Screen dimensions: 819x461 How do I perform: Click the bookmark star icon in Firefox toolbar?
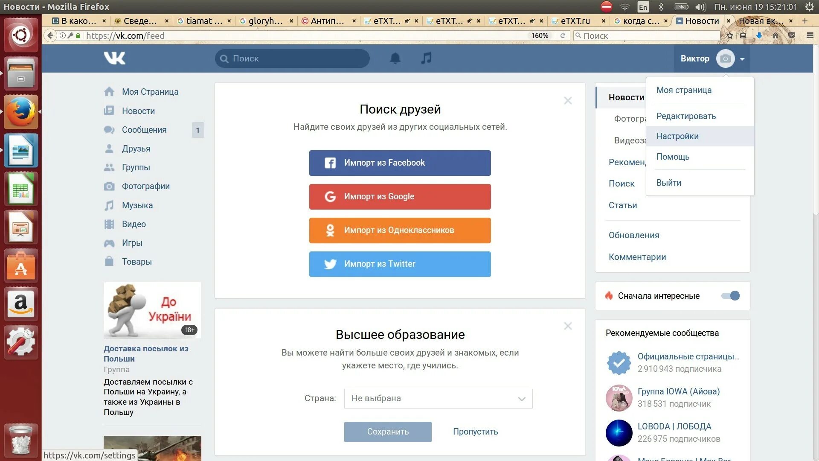tap(730, 35)
